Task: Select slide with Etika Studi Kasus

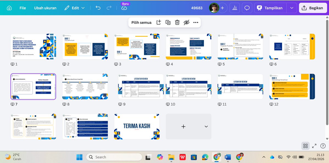Action: [85, 127]
